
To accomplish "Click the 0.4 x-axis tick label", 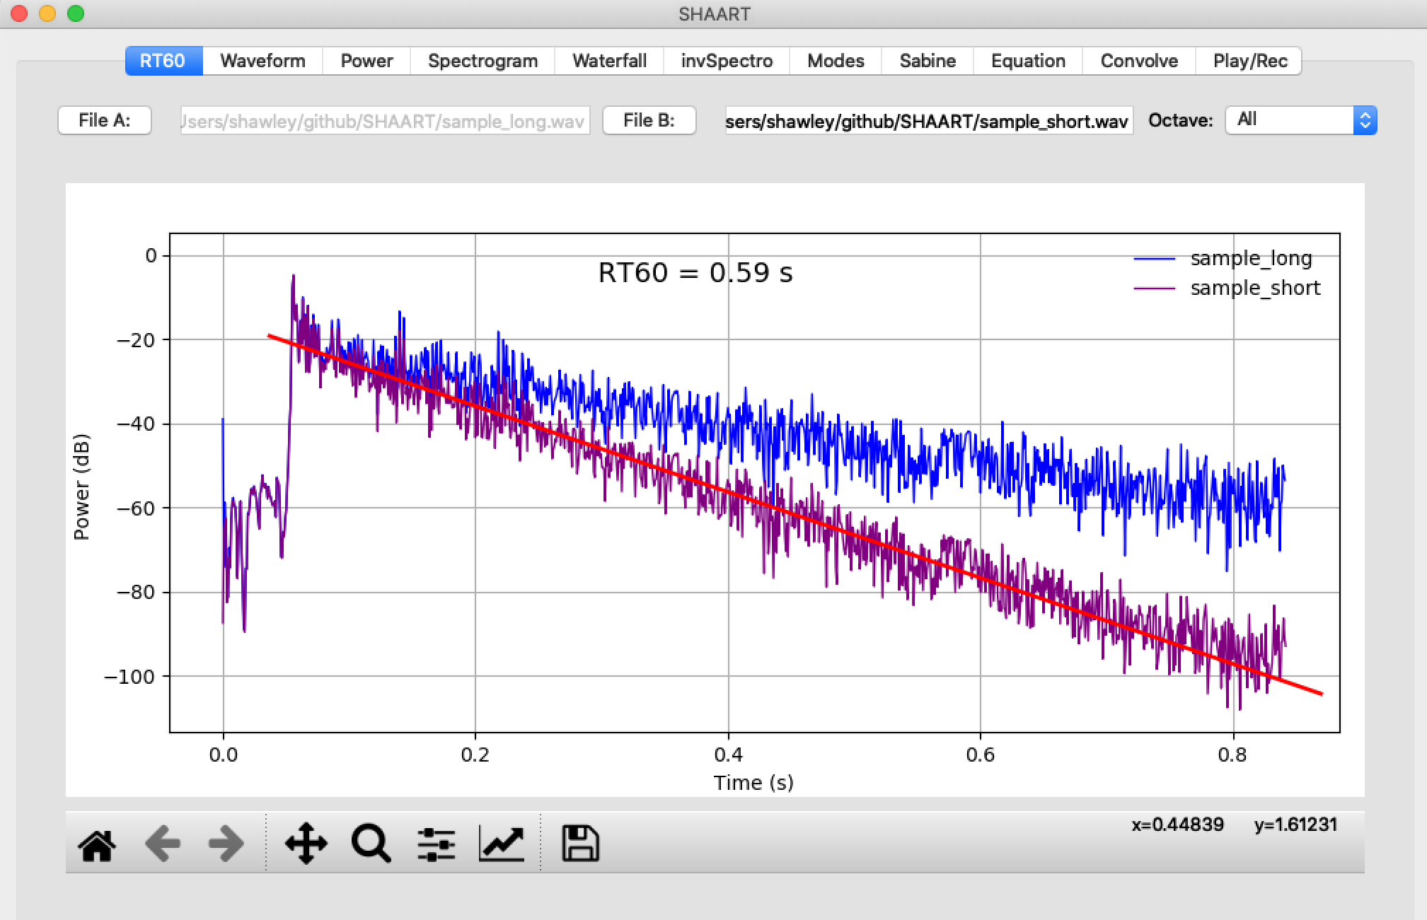I will 728,755.
